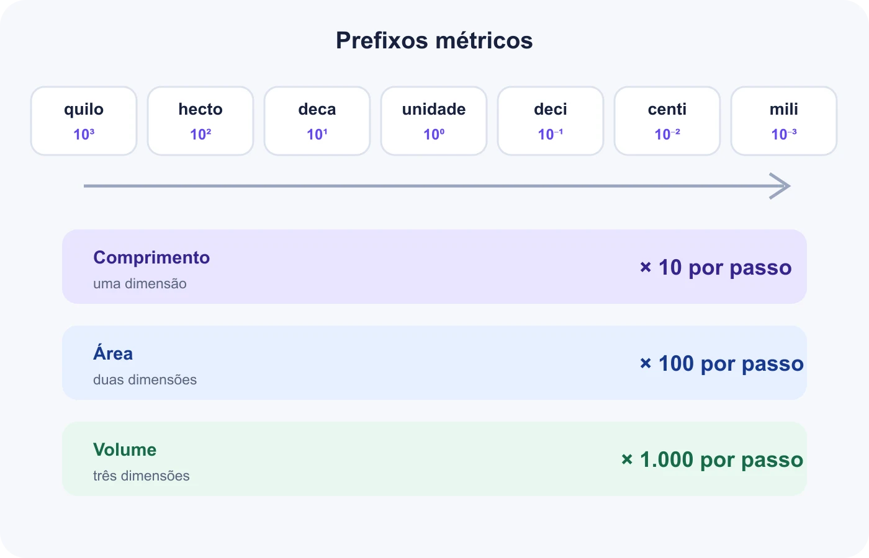Click the três dimensões subtitle
Image resolution: width=869 pixels, height=558 pixels.
click(142, 476)
